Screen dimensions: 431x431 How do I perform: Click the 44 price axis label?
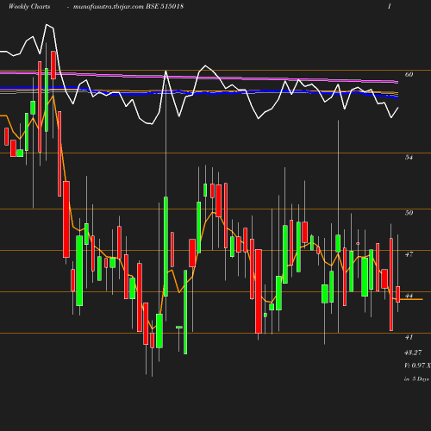click(409, 296)
